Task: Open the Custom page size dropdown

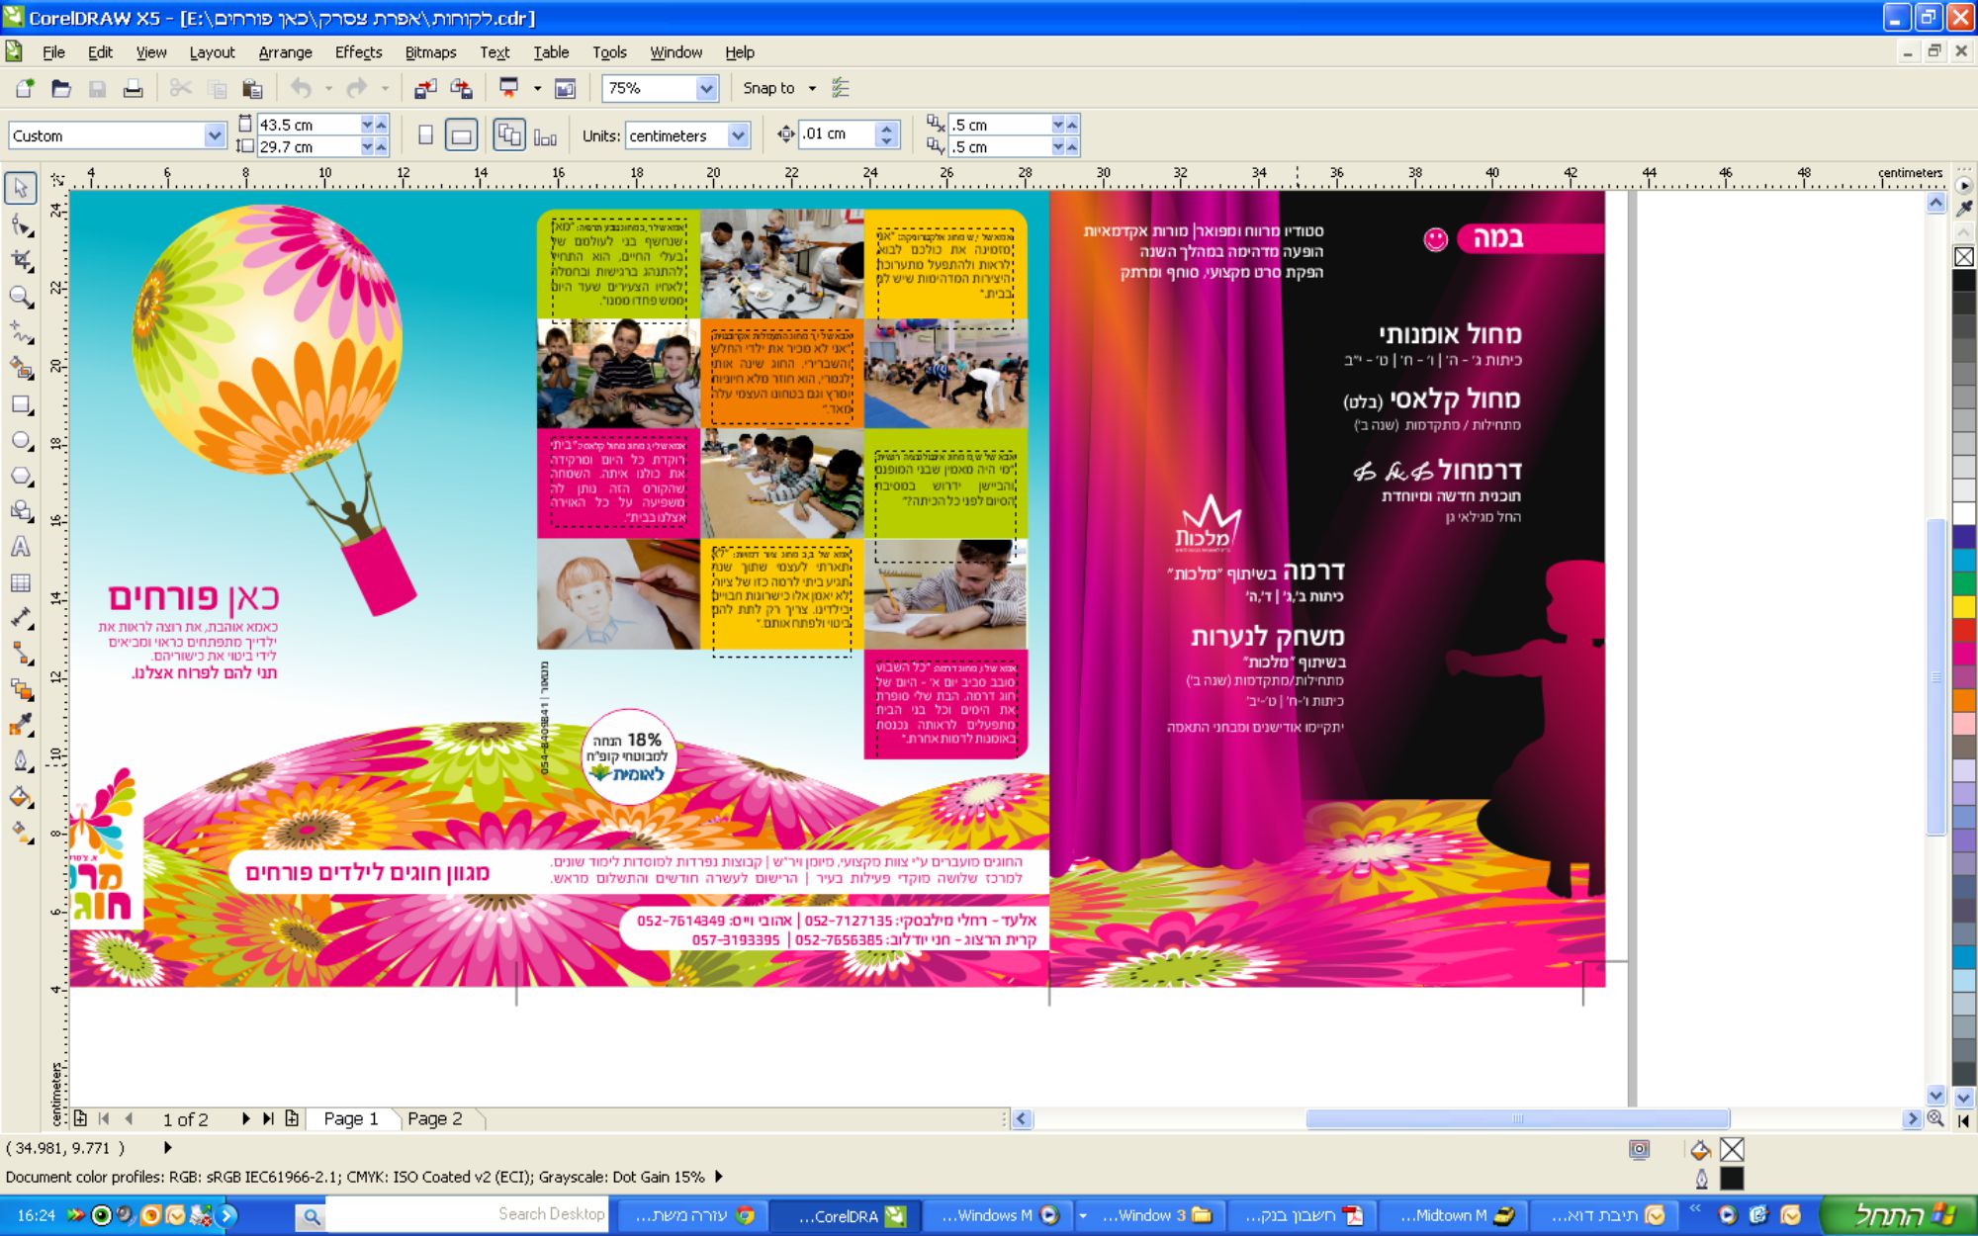Action: 215,135
